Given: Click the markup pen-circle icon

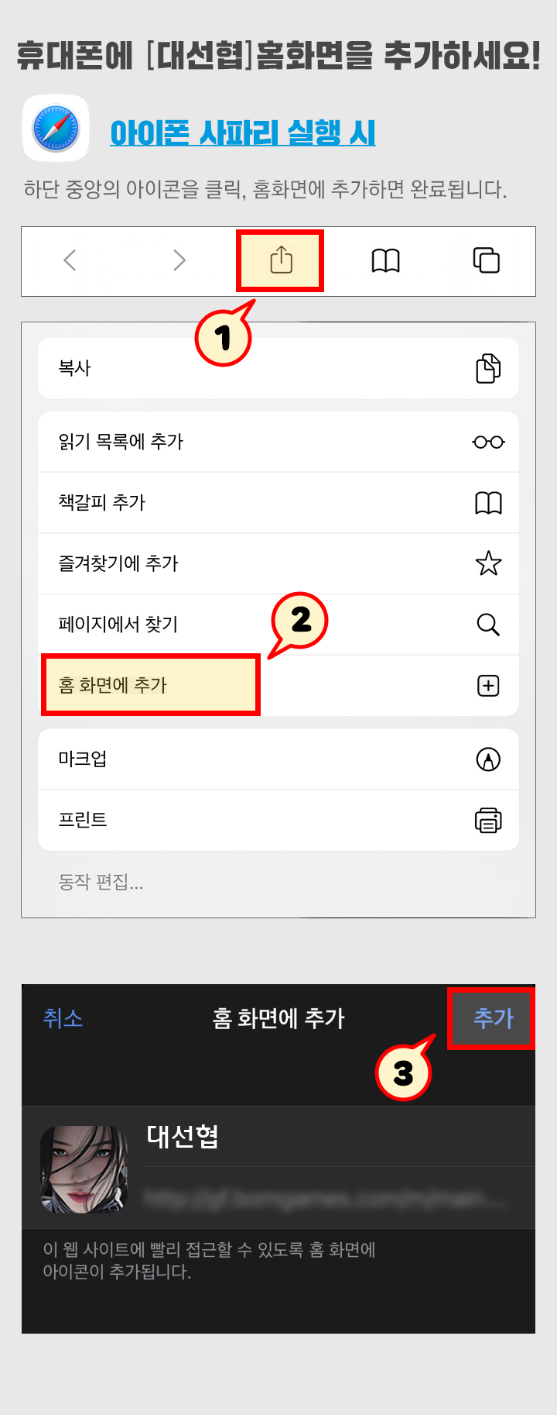Looking at the screenshot, I should (488, 759).
